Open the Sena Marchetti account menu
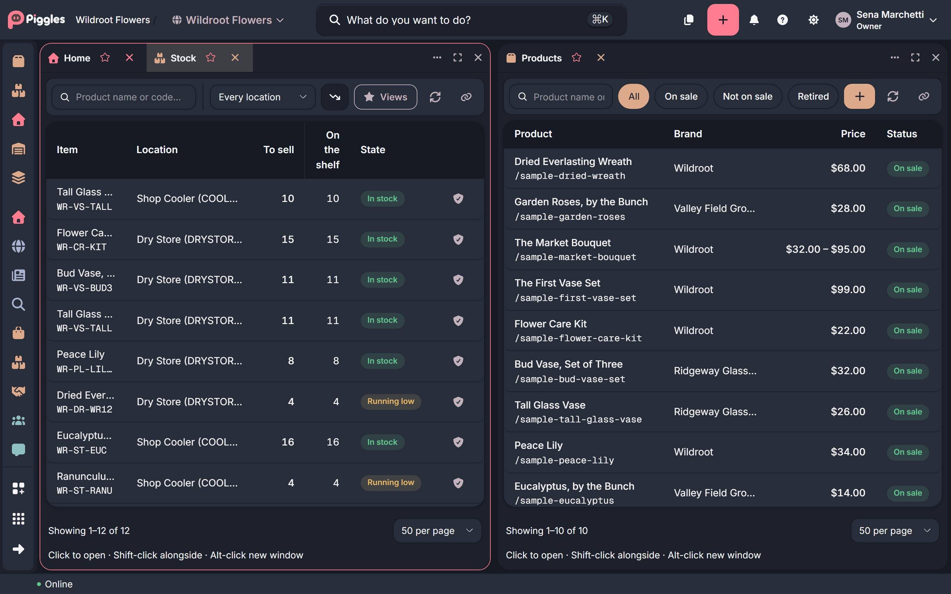 [x=886, y=20]
